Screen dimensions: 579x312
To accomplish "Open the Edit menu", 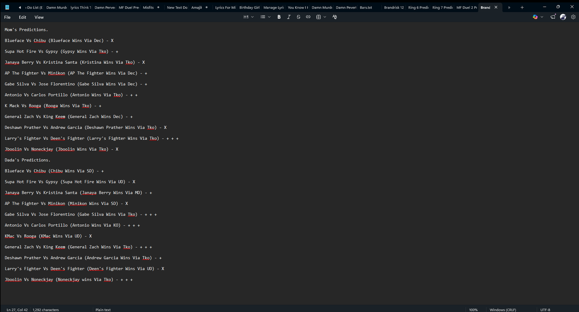I will tap(23, 17).
